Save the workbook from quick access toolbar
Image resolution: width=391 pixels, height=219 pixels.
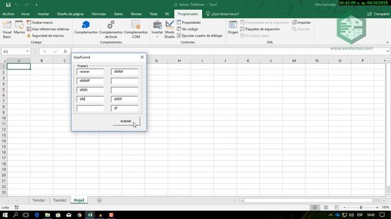pyautogui.click(x=8, y=5)
